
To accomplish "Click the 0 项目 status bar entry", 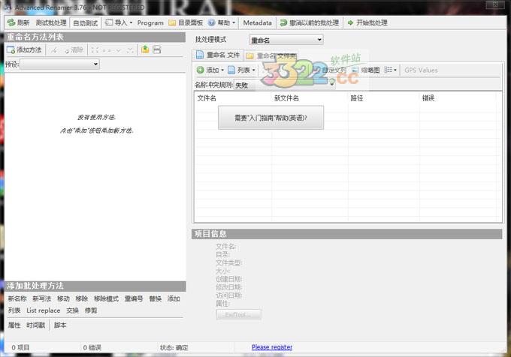I will (20, 347).
